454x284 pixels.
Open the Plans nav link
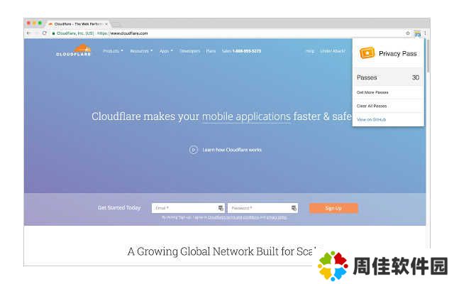click(211, 51)
